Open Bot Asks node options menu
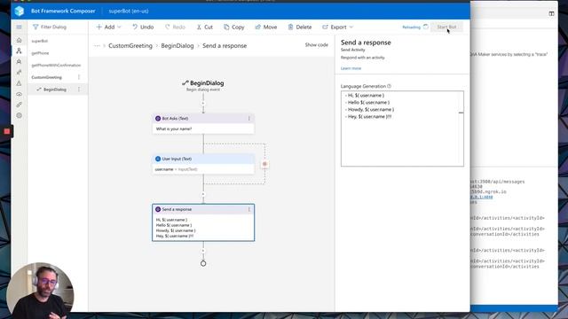 (248, 118)
